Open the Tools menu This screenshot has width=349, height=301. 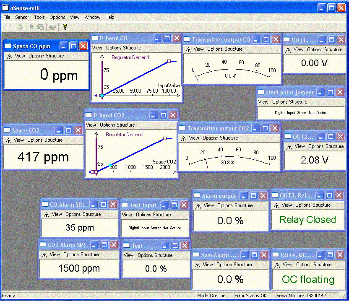tap(39, 17)
